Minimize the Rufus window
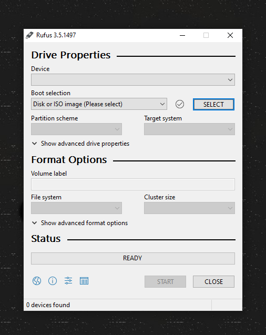Screen dimensions: 266x335 tap(182, 35)
